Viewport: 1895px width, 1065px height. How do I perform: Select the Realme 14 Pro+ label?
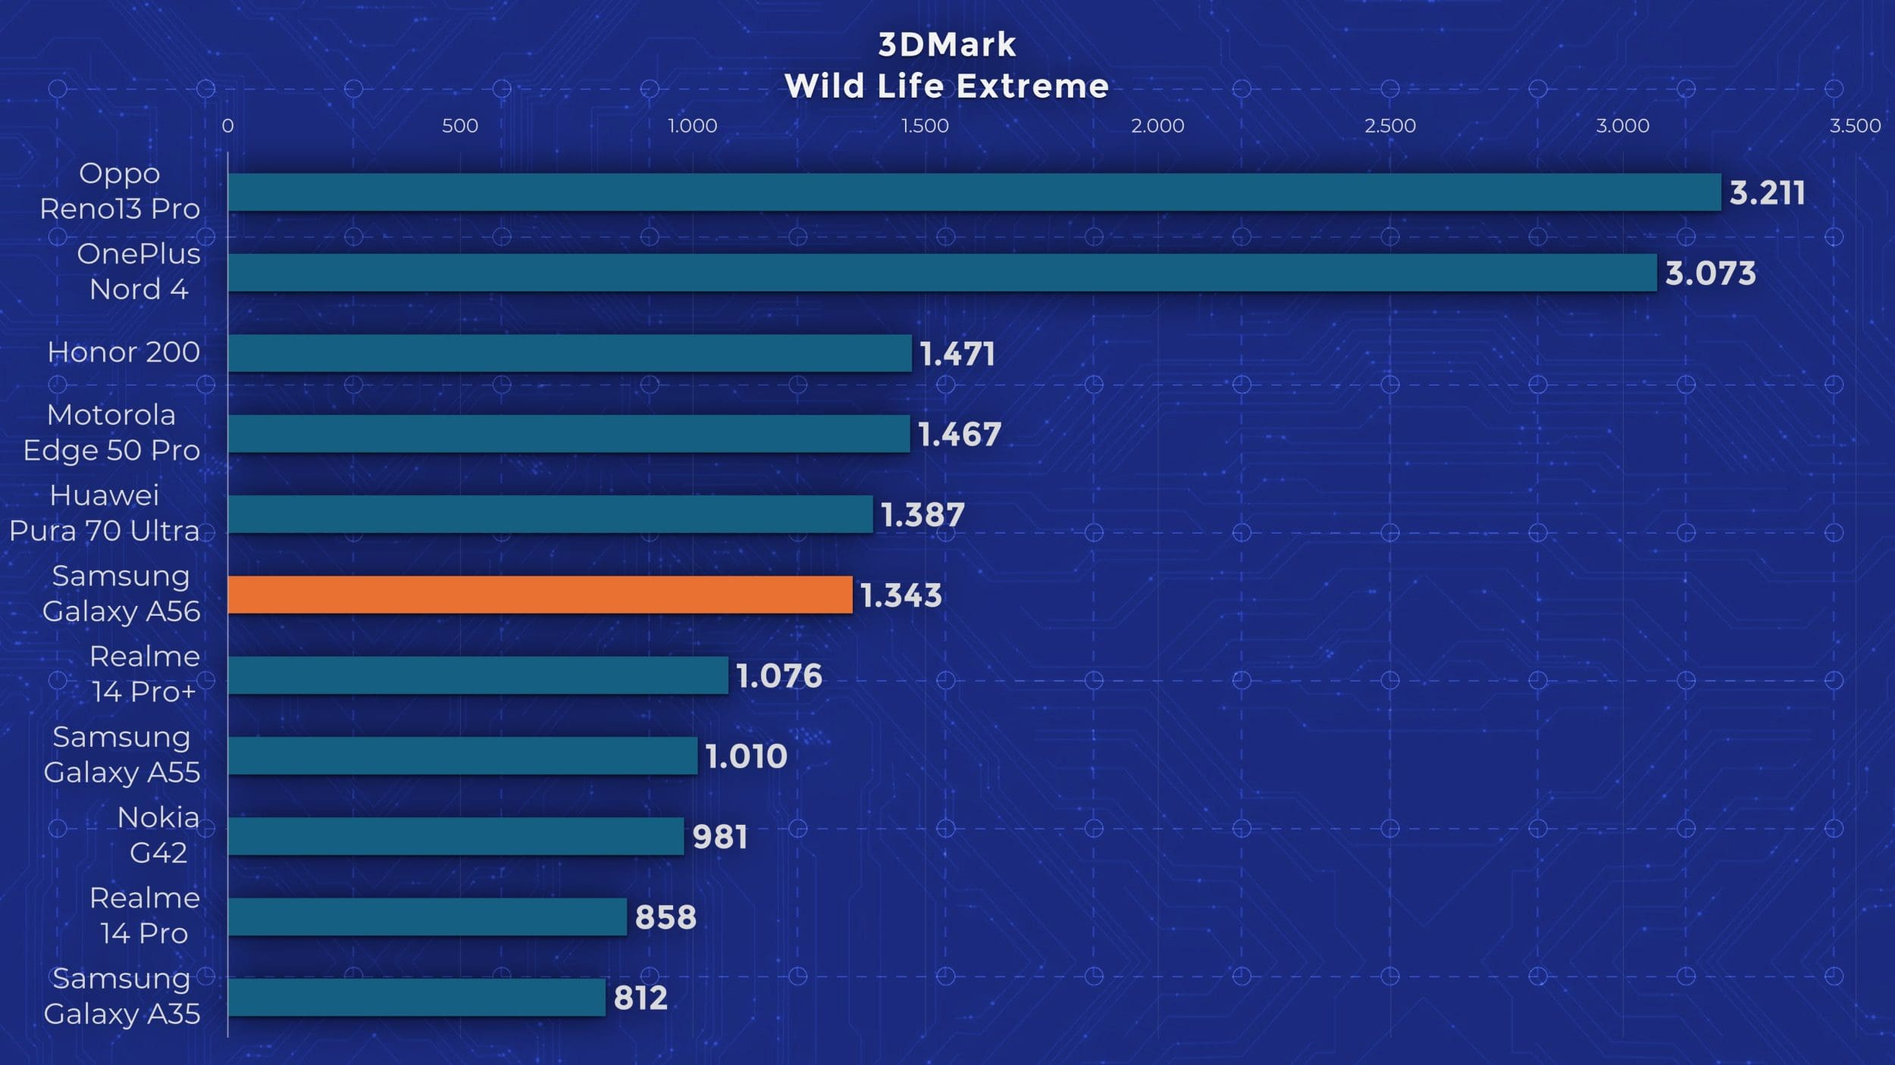pyautogui.click(x=145, y=674)
